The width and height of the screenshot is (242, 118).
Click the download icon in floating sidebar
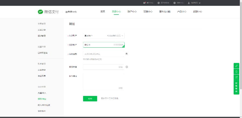click(x=236, y=71)
